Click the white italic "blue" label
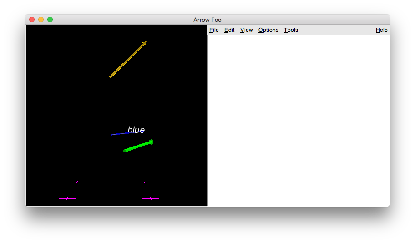Viewport: 415px width, 243px height. [x=136, y=130]
